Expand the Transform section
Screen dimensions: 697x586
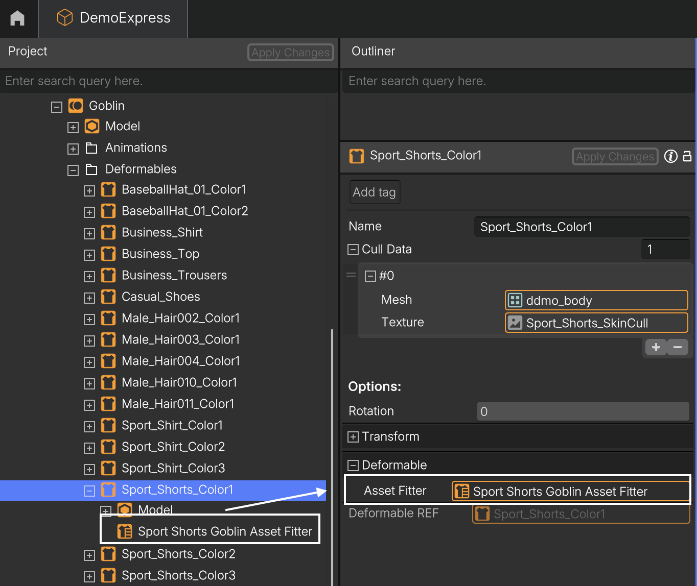tap(353, 437)
